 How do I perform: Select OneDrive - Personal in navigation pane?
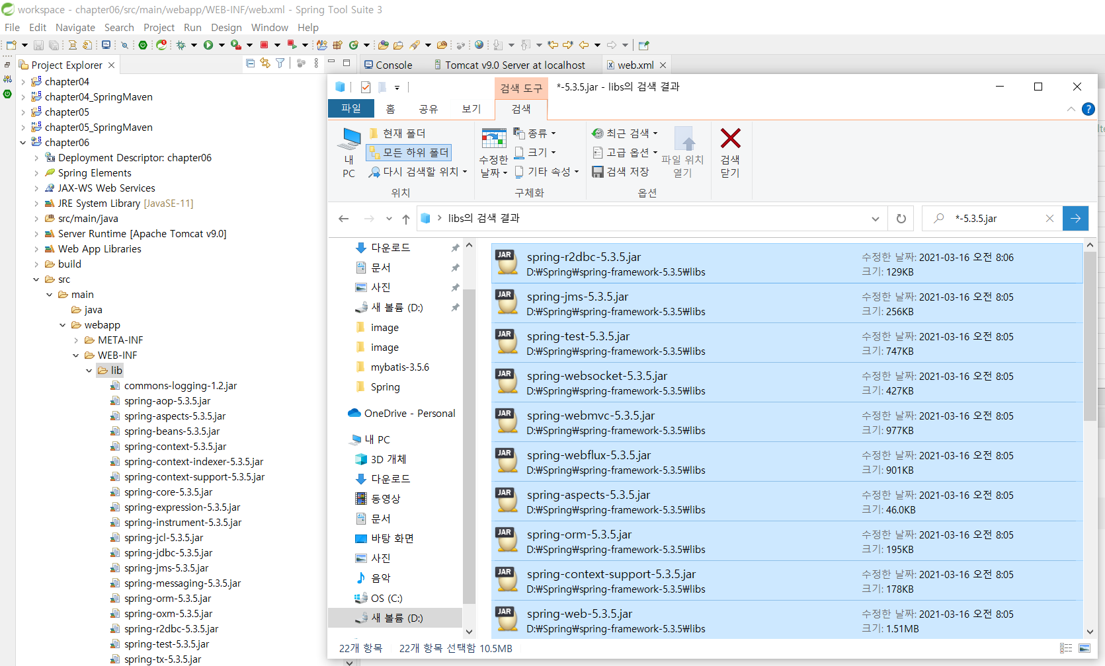[x=401, y=414]
